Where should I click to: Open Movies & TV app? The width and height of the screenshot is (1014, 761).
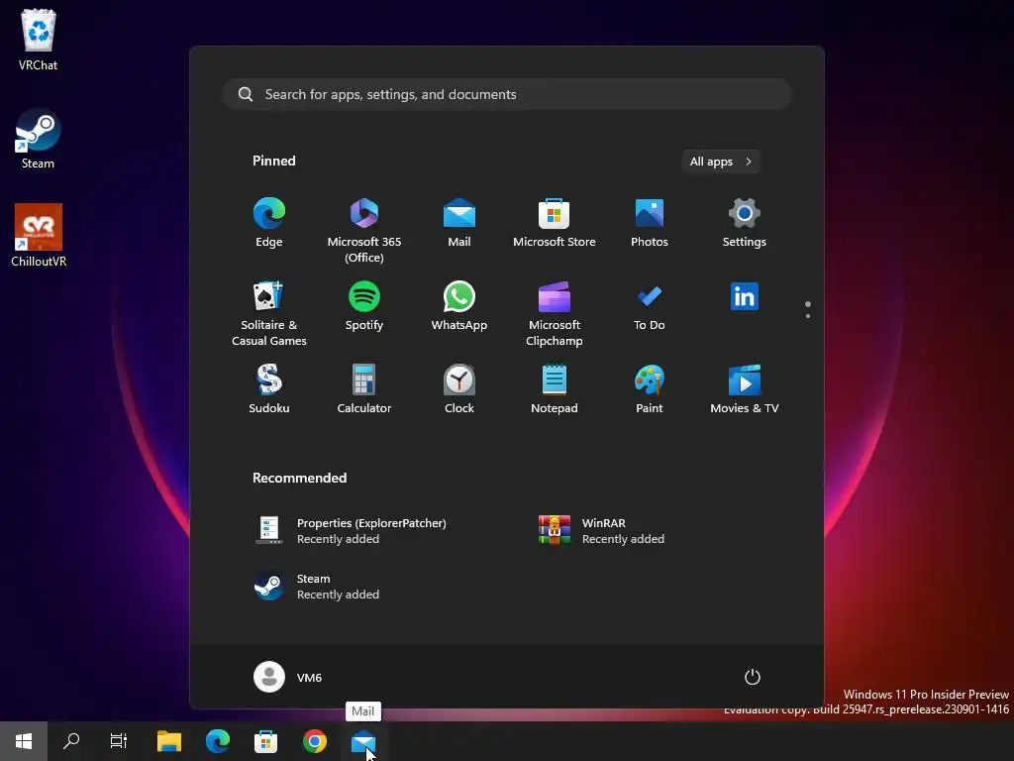pos(745,389)
